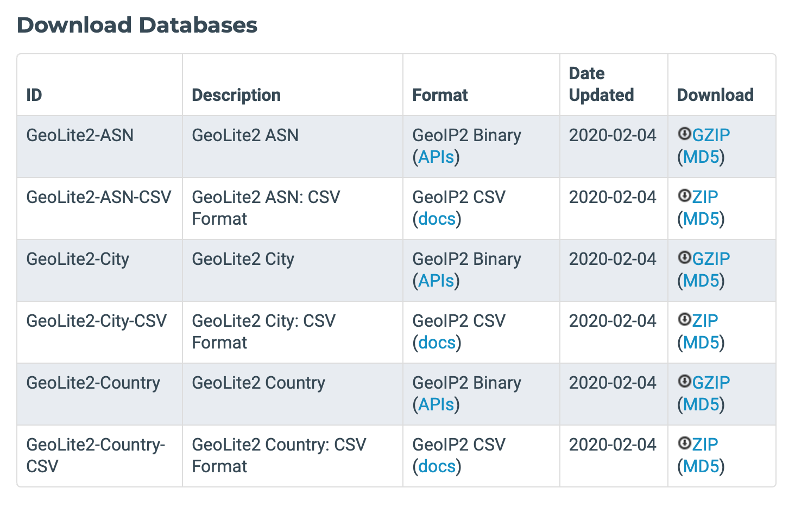Screen dimensions: 795x507
Task: Click the download icon for GeoLite2-Country-CSV
Action: coord(684,443)
